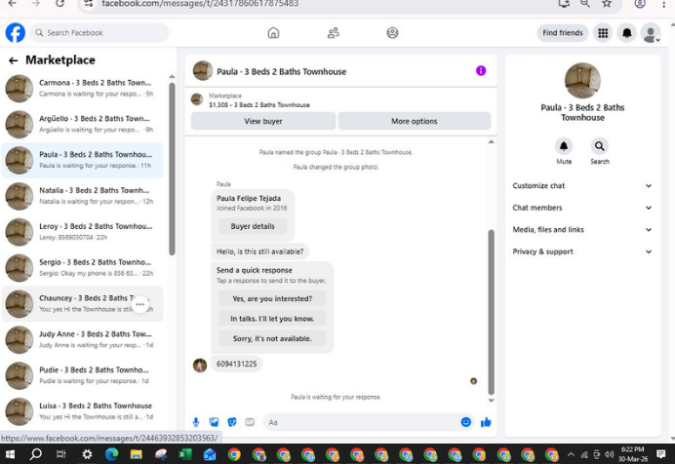The image size is (675, 464).
Task: Click Paula's avatar next to 6094131225
Action: pos(200,366)
